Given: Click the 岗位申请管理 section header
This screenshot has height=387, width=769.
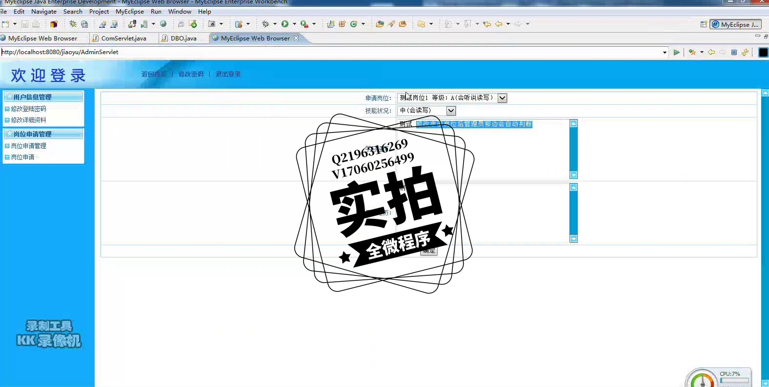Looking at the screenshot, I should (43, 134).
